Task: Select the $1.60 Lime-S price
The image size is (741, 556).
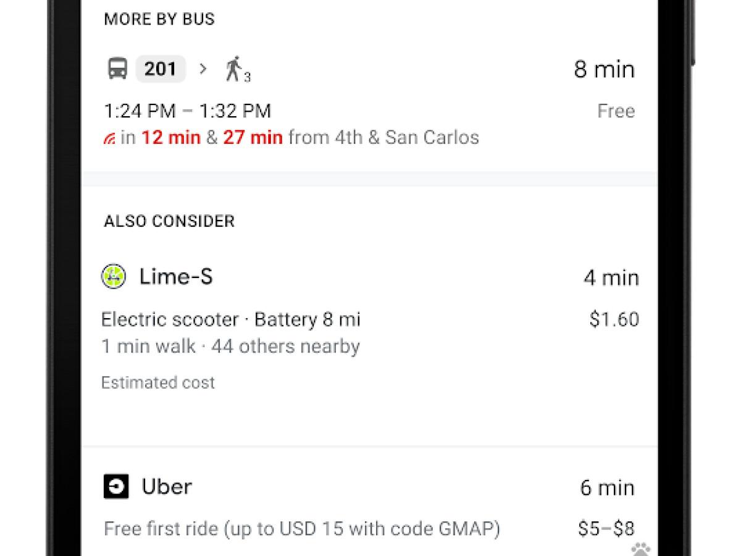Action: [x=613, y=319]
